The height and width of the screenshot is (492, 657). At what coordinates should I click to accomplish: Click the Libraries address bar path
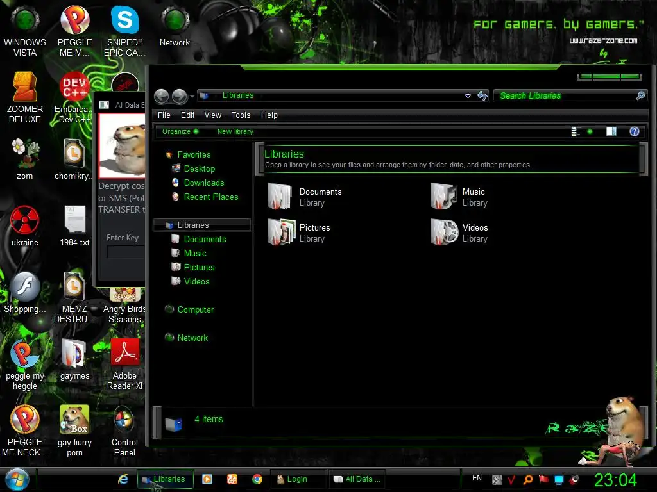(237, 95)
